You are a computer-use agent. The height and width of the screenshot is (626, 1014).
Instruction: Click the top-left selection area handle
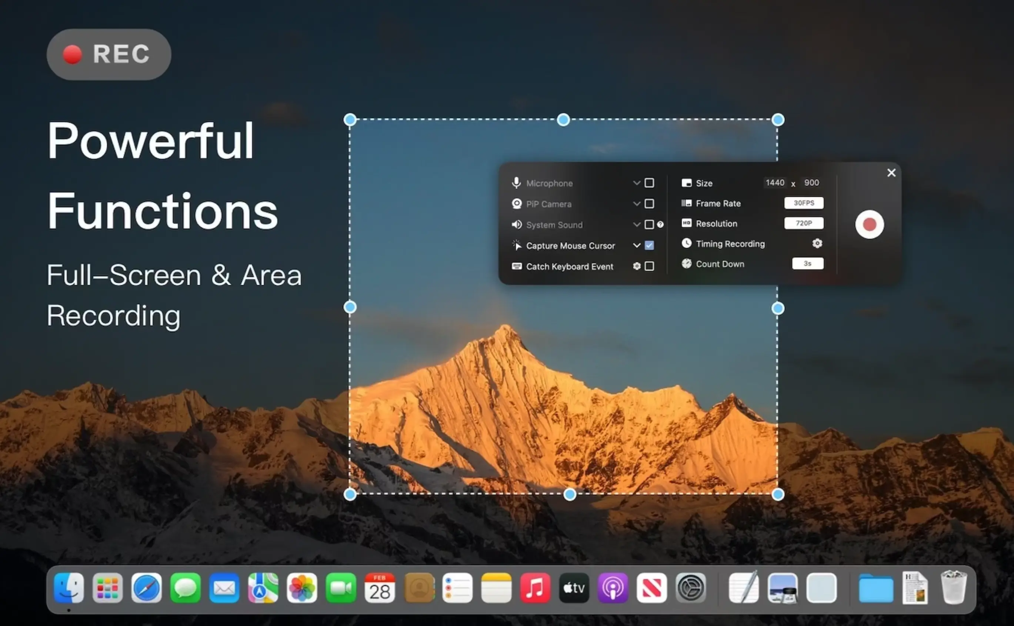pyautogui.click(x=350, y=120)
